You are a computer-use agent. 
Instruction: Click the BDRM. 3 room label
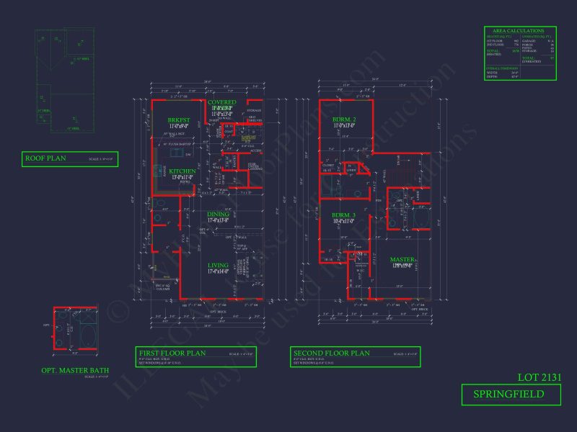(343, 215)
